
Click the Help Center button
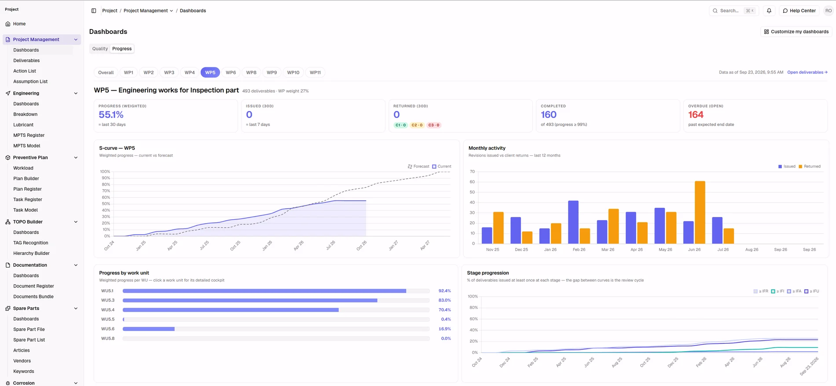(x=799, y=11)
